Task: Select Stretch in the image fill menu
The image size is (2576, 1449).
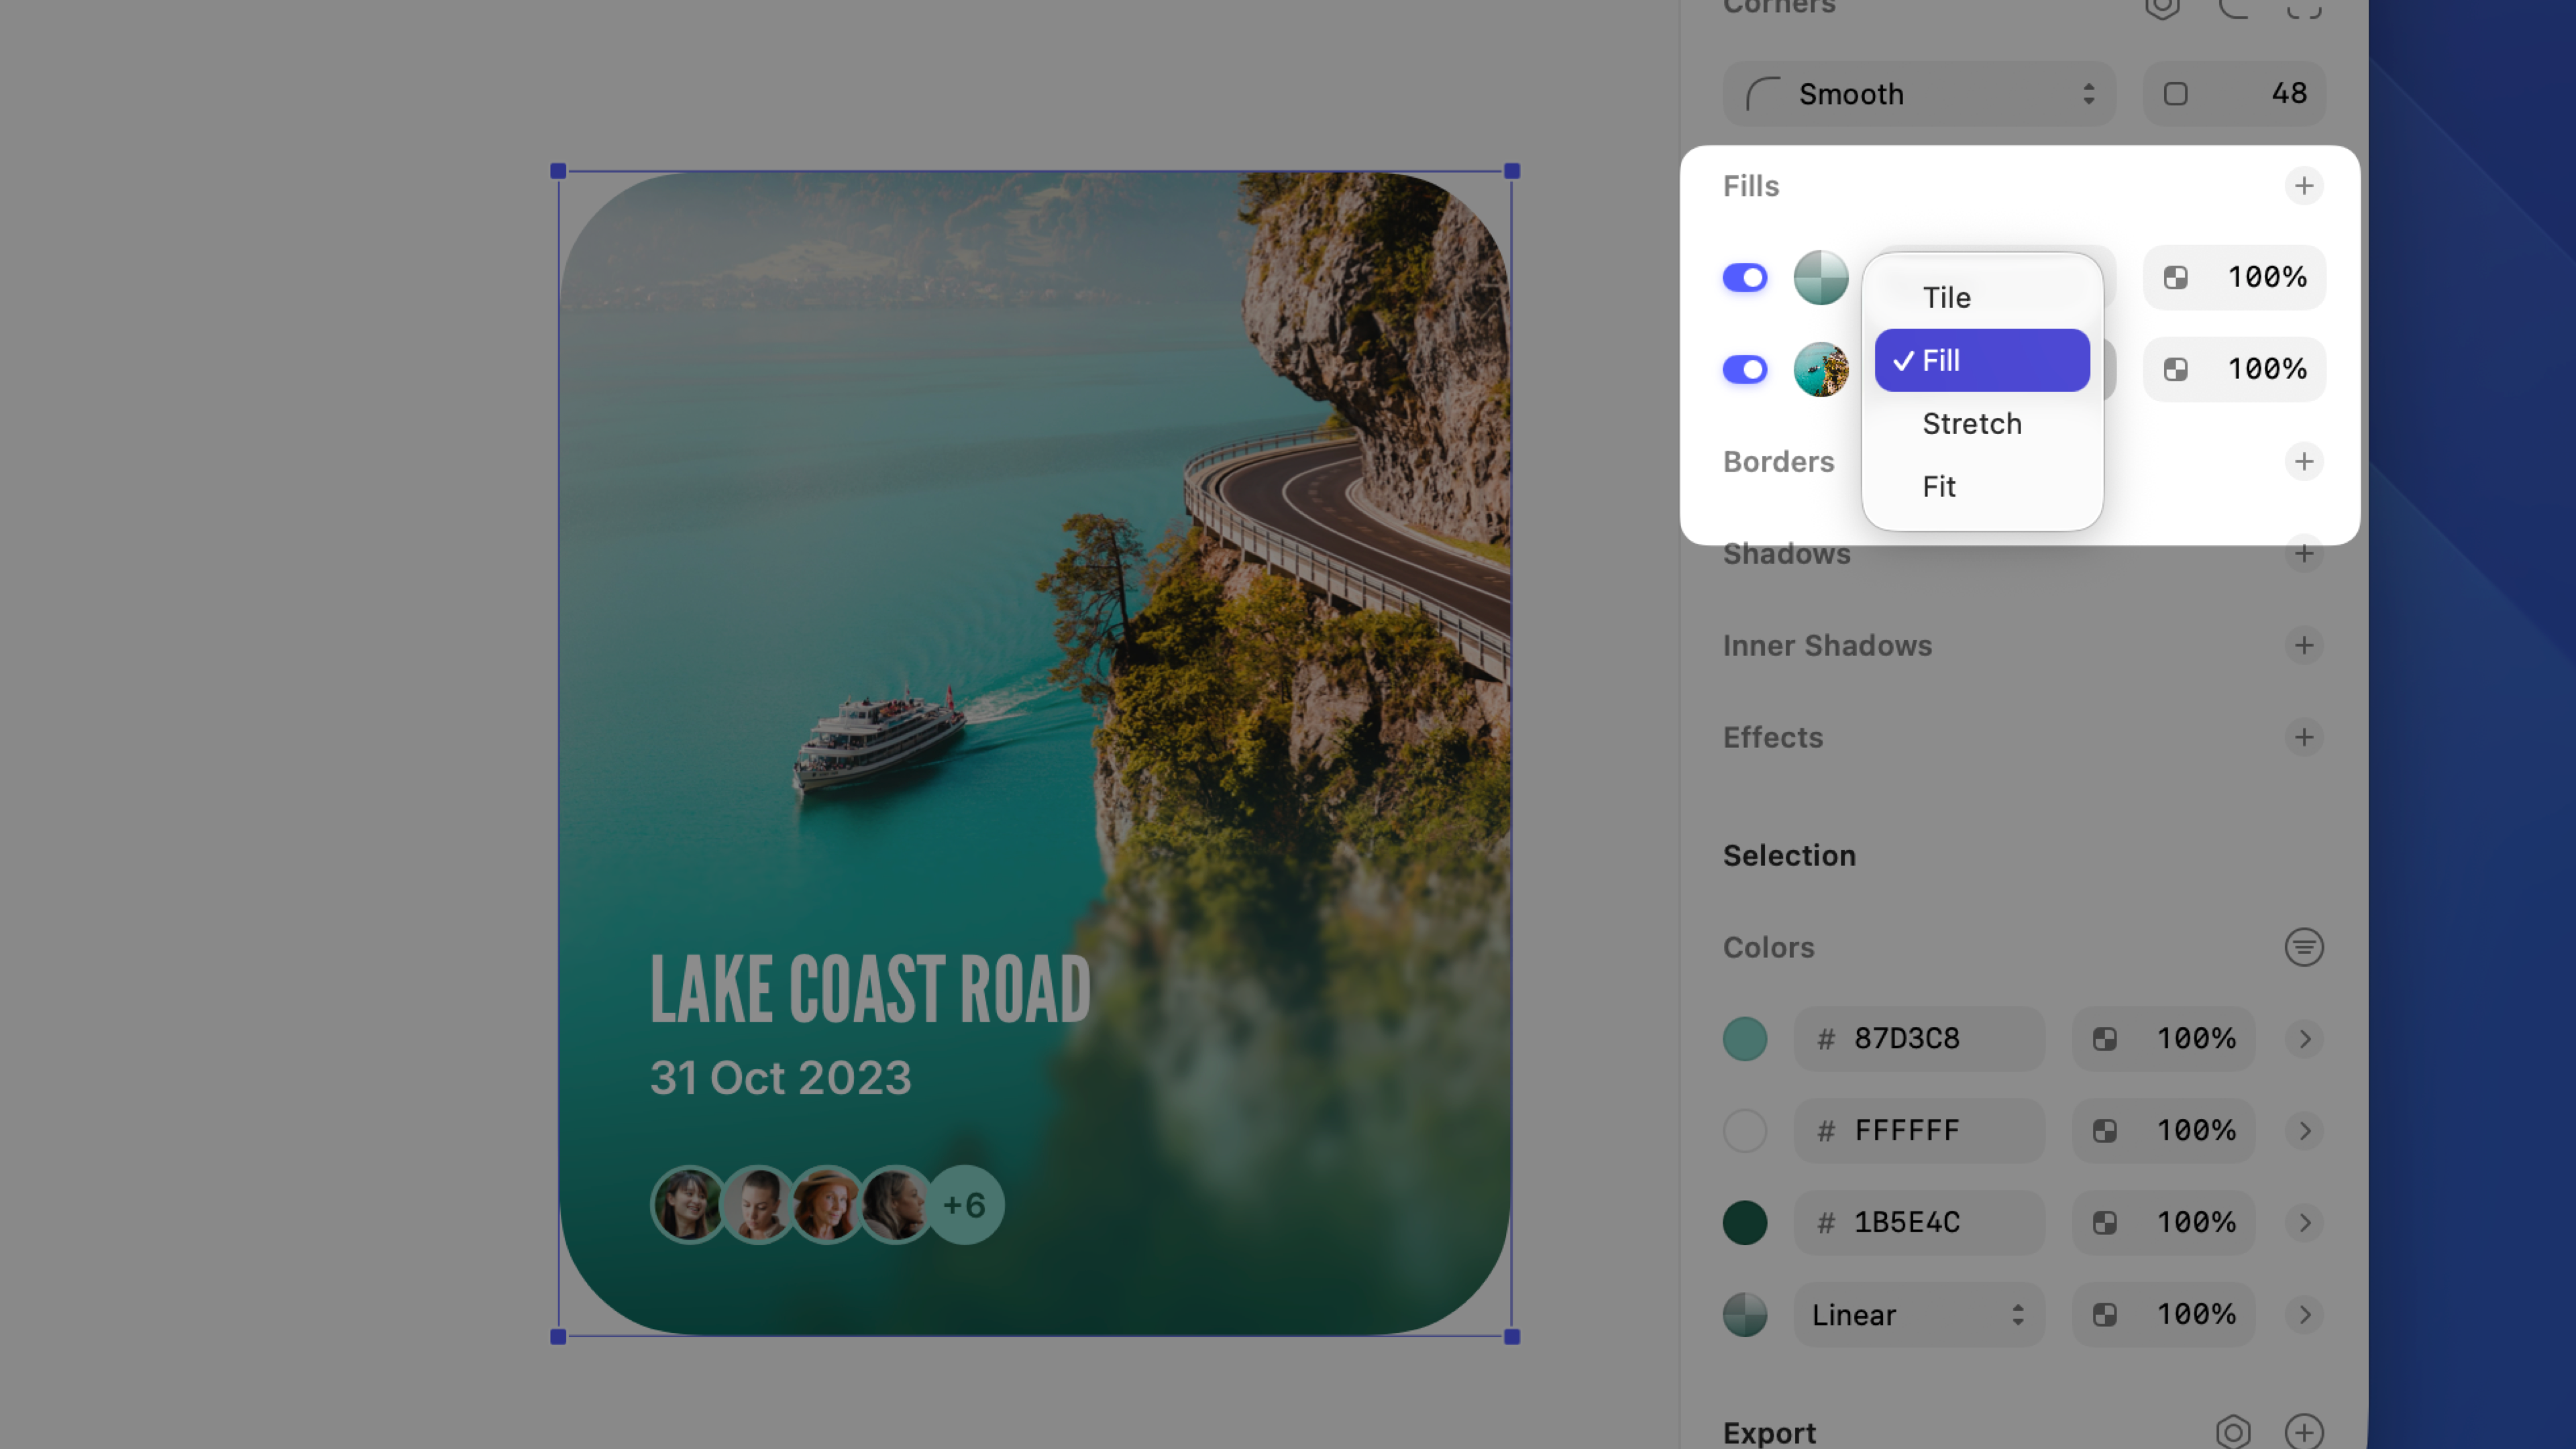Action: (x=1971, y=423)
